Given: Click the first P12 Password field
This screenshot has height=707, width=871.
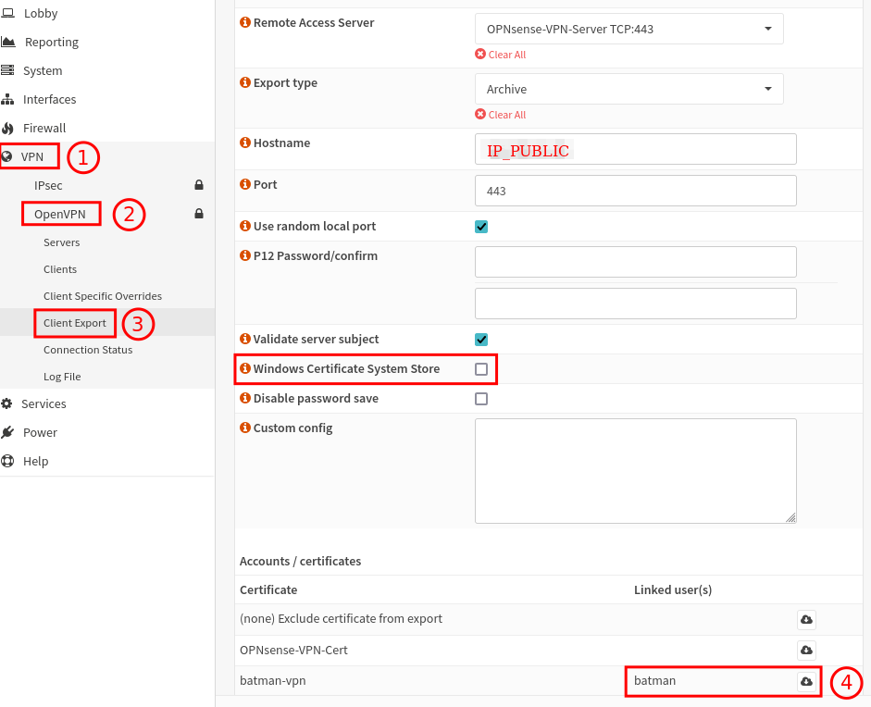Looking at the screenshot, I should 636,262.
